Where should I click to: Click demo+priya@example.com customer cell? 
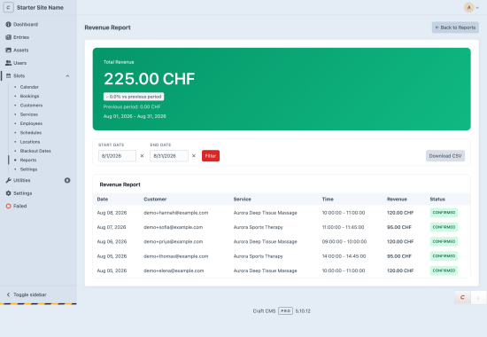(173, 242)
